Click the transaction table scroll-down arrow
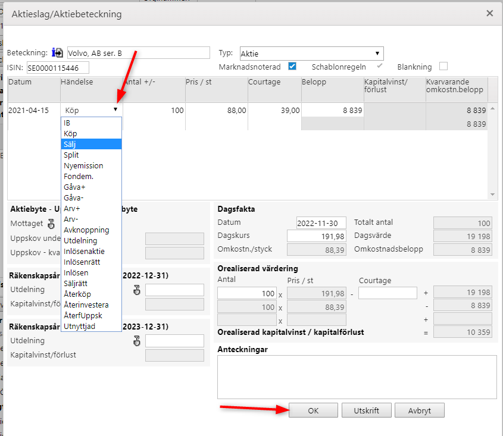Viewport: 503px width, 436px height. [x=492, y=195]
